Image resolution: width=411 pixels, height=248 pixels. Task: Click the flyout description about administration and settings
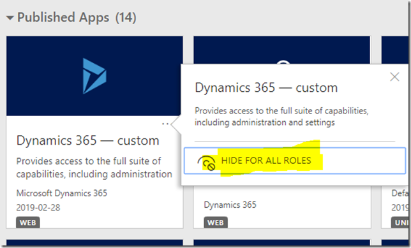[281, 117]
